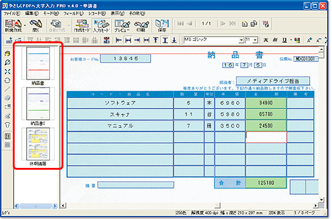332x219 pixels.
Task: Select the line drawing tool
Action: [x=7, y=89]
